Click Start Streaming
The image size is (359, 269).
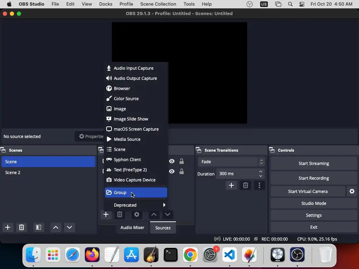(314, 163)
